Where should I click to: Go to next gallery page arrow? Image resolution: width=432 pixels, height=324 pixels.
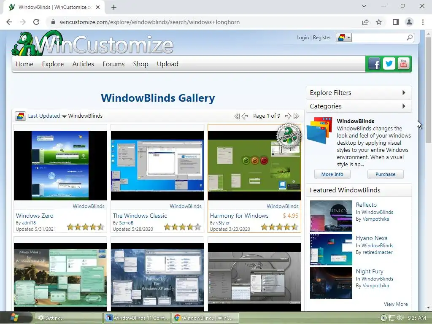coord(288,116)
